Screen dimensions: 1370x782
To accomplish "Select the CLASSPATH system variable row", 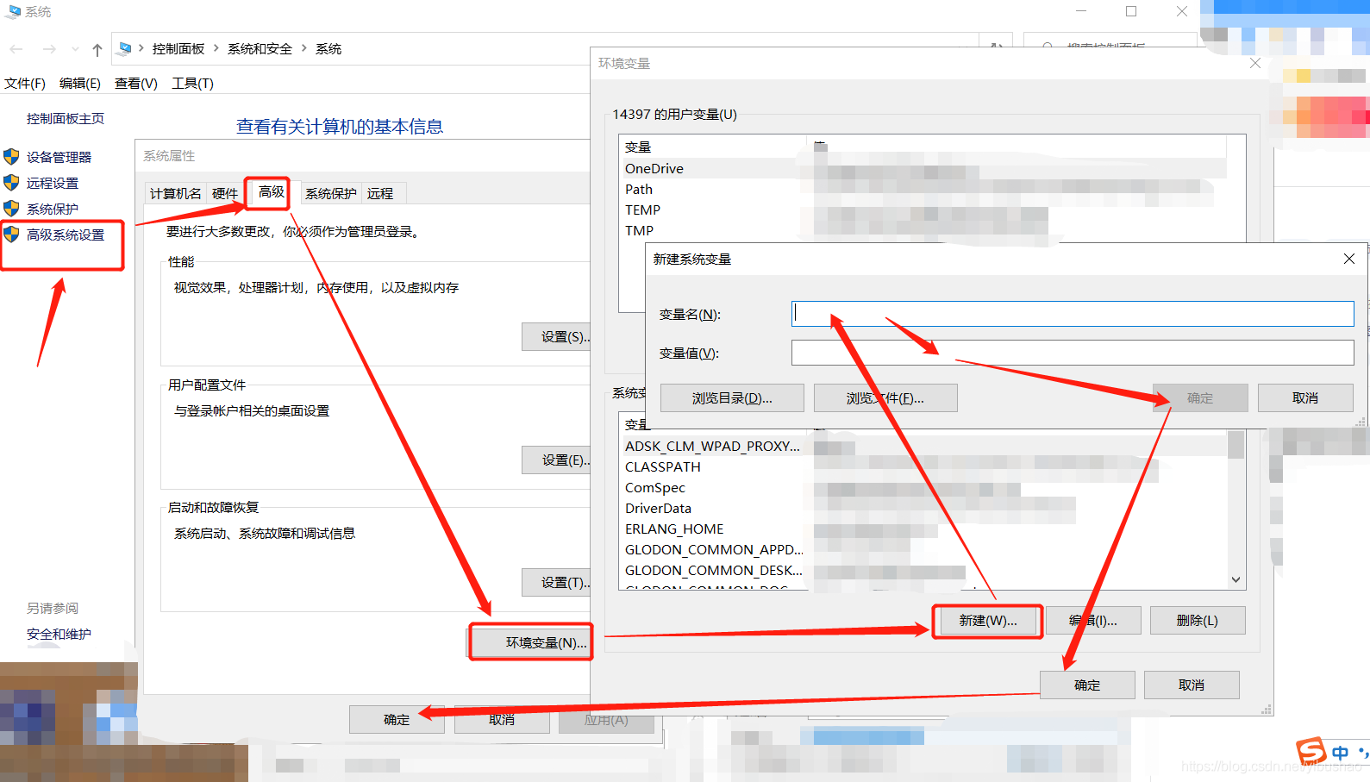I will pos(924,466).
